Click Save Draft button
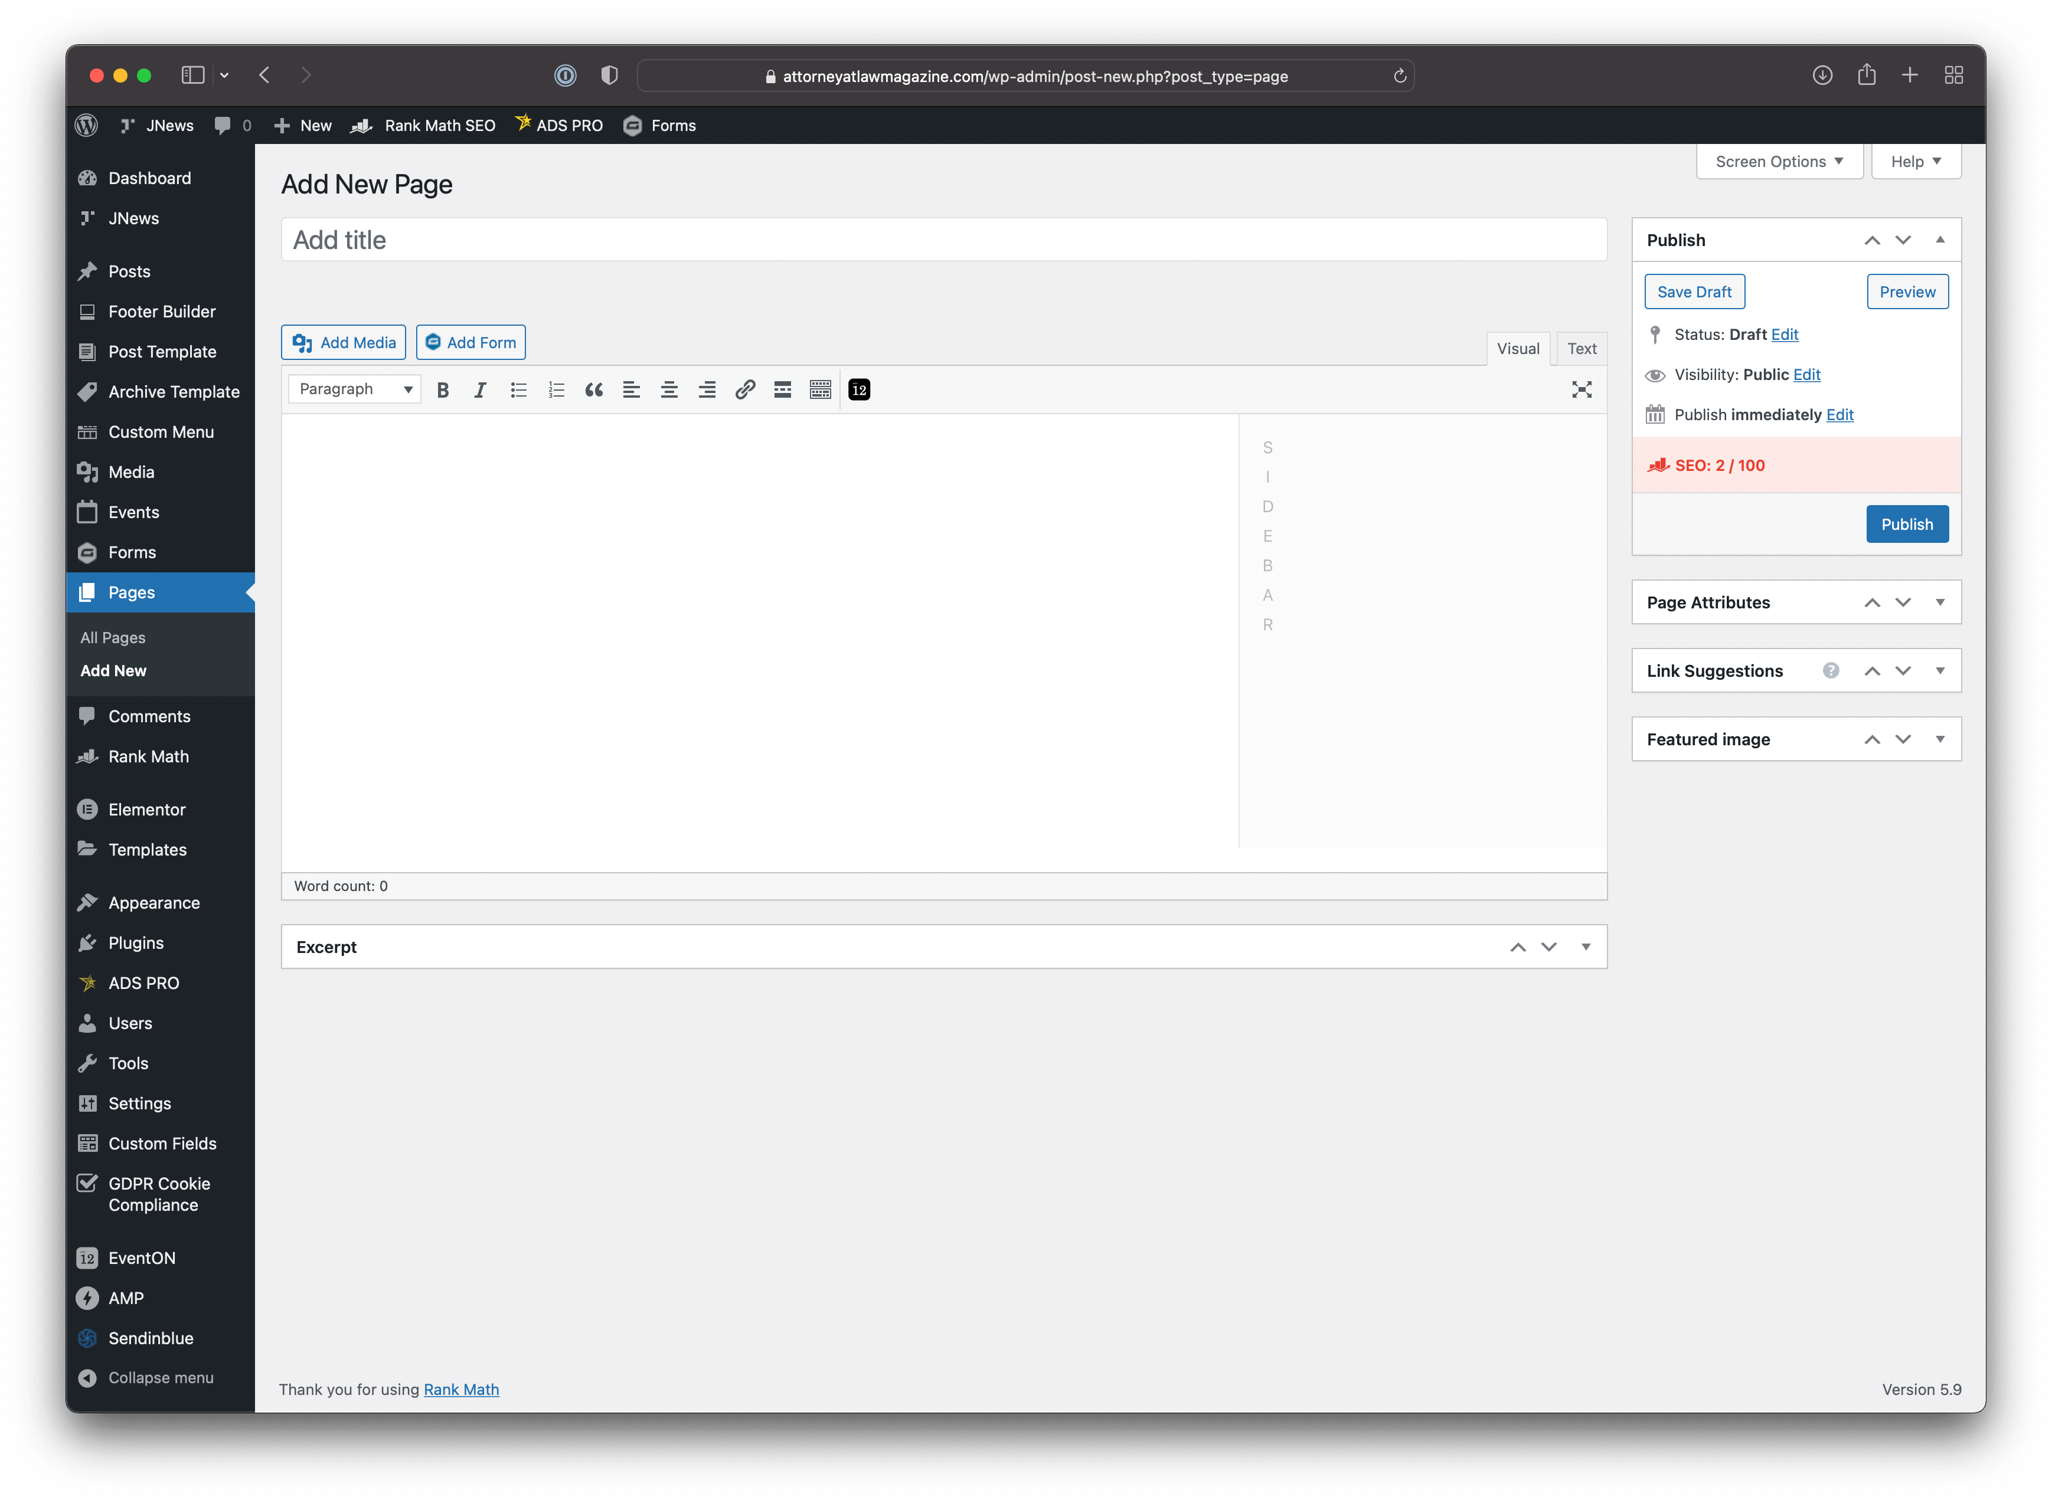2052x1500 pixels. click(x=1695, y=292)
